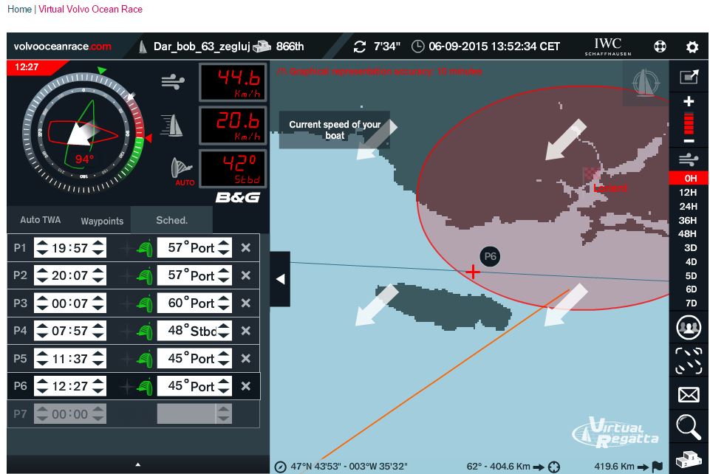Click the bottom panel collapse up arrow
The height and width of the screenshot is (474, 710).
[x=138, y=464]
